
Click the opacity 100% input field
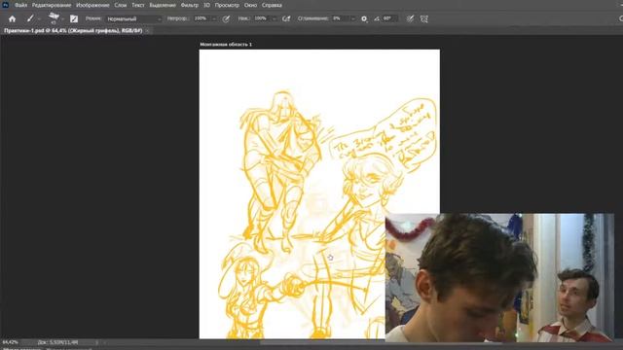click(202, 18)
